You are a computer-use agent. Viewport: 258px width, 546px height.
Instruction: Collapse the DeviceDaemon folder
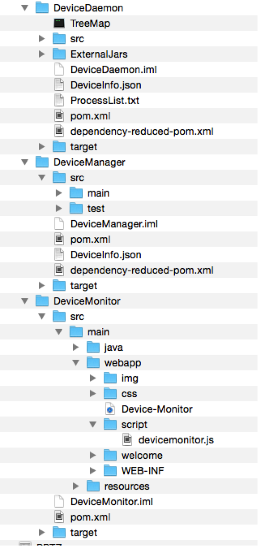pyautogui.click(x=25, y=8)
